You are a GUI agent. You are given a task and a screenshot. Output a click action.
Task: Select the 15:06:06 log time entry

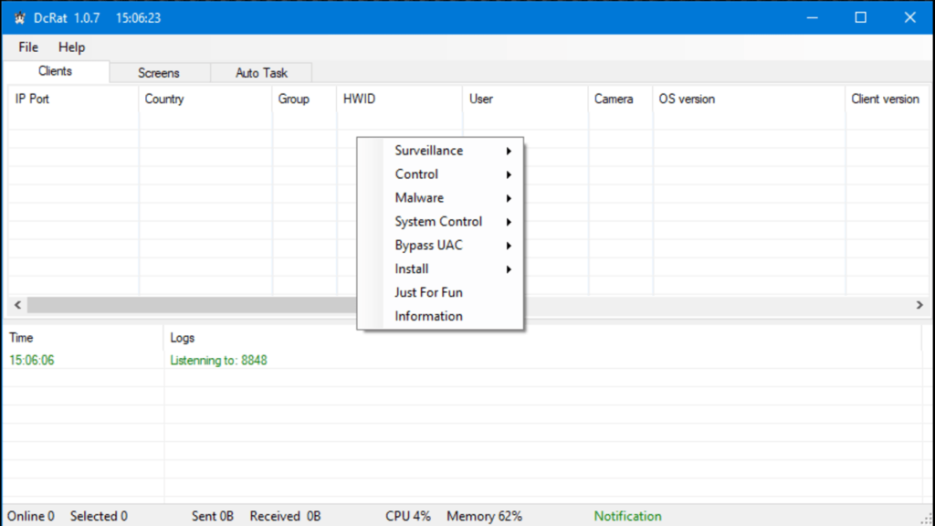tap(32, 360)
